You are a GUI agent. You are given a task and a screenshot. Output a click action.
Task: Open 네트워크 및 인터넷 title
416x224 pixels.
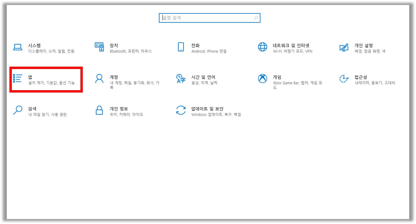point(291,45)
